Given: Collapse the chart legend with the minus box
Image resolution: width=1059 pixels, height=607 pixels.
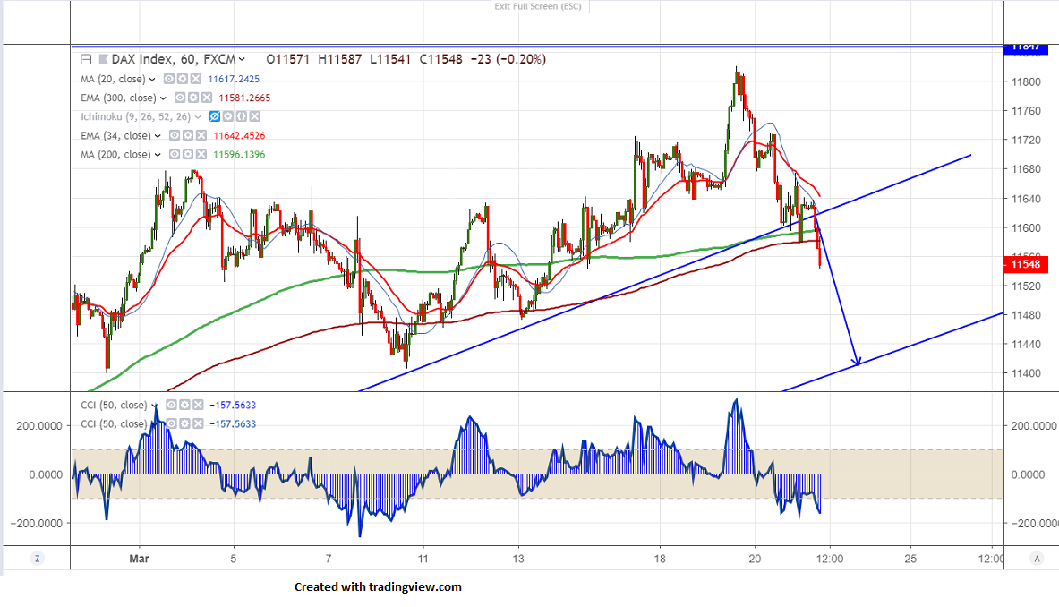Looking at the screenshot, I should [87, 59].
